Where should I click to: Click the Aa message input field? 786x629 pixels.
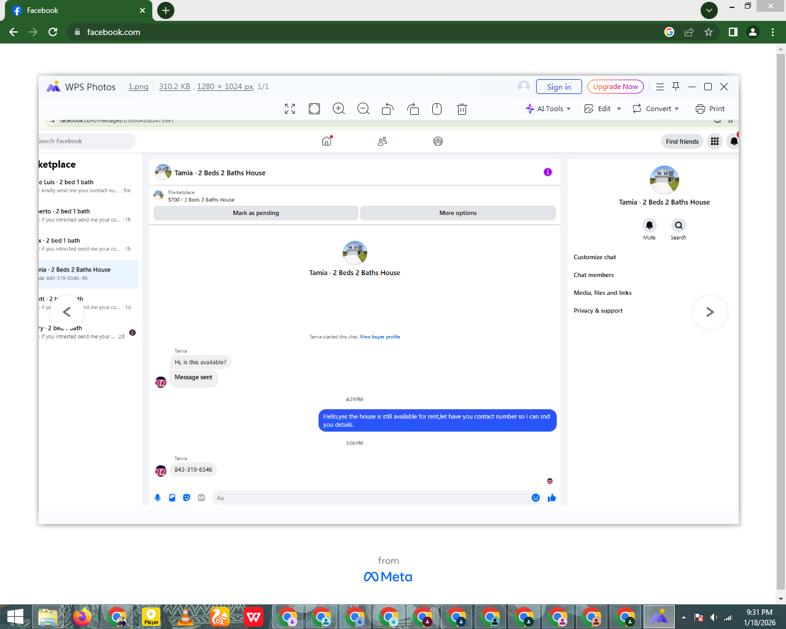pyautogui.click(x=371, y=498)
